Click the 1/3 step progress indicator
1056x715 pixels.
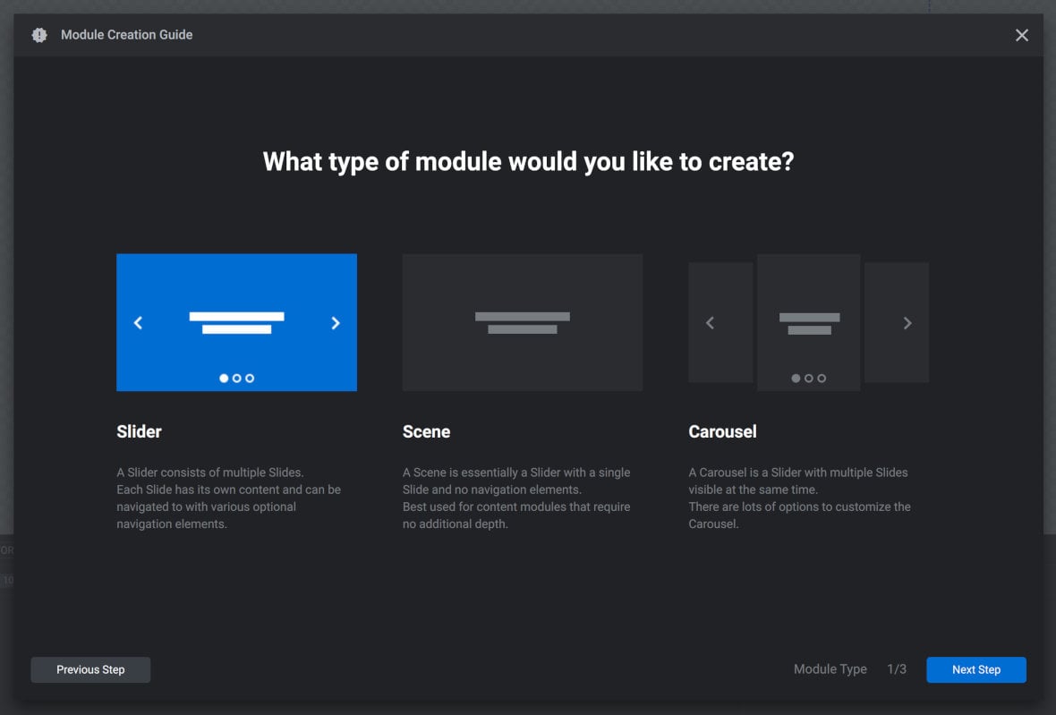[x=897, y=669]
